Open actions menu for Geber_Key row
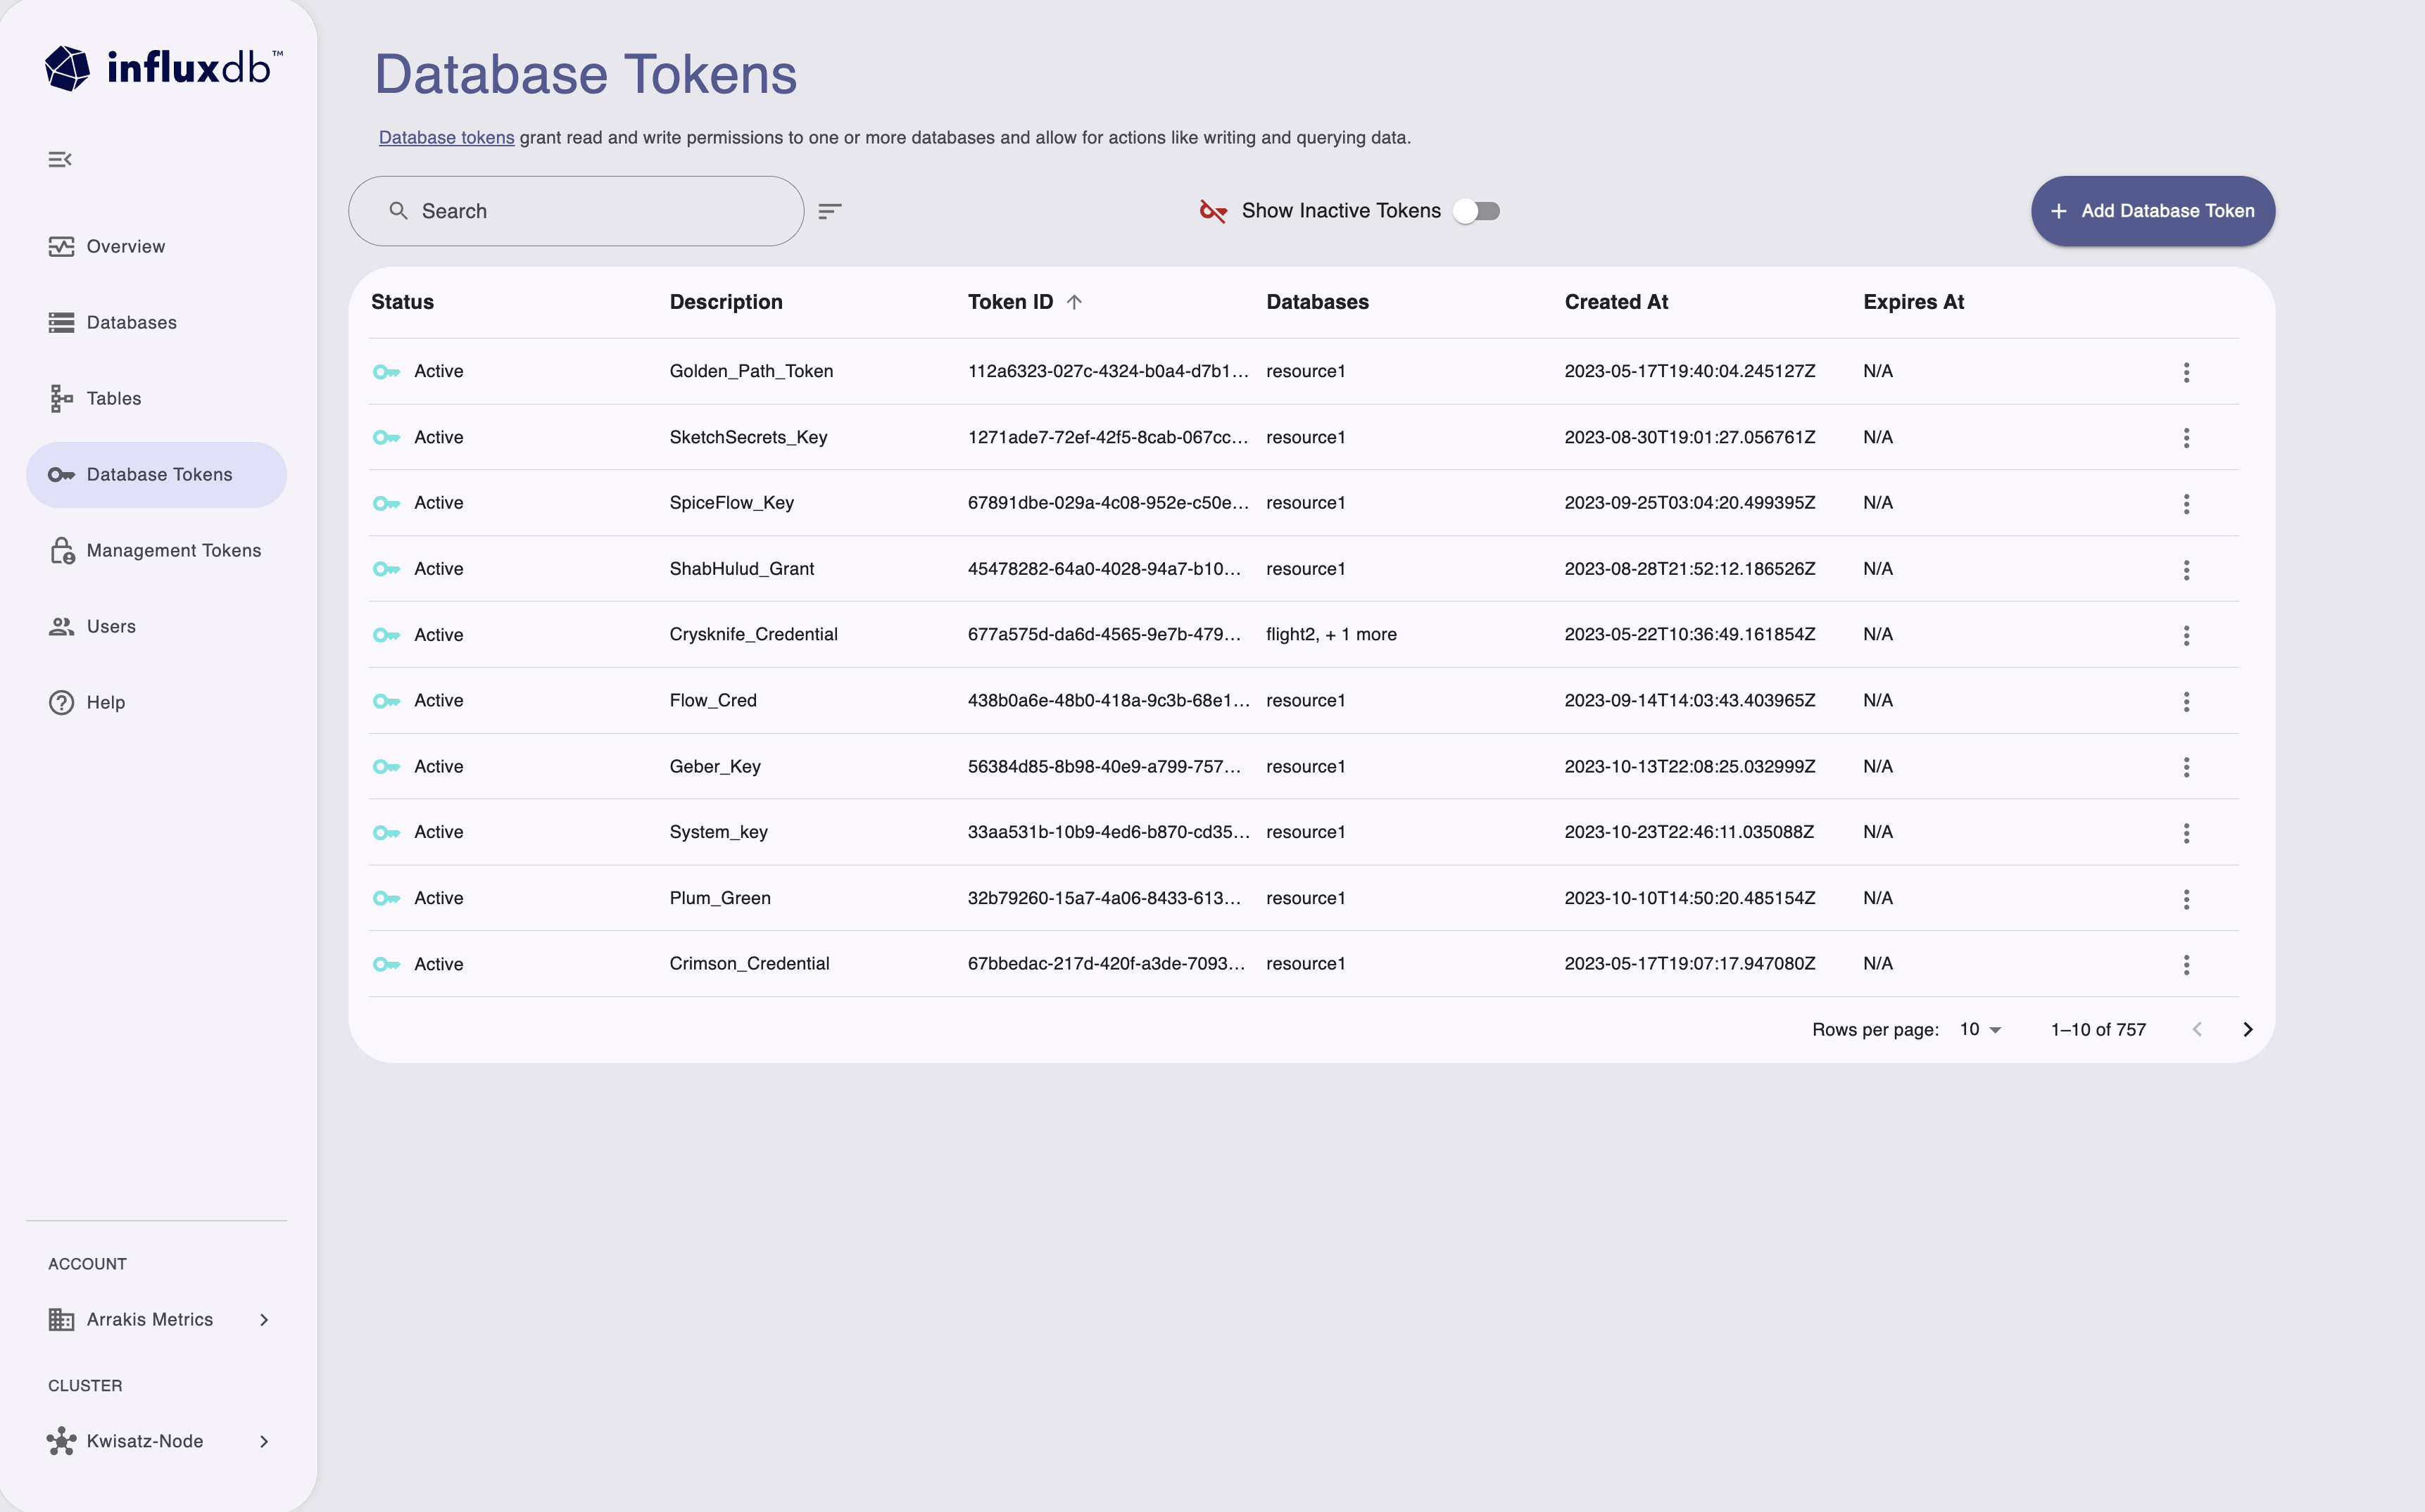2425x1512 pixels. click(2186, 767)
